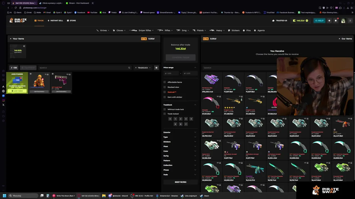Image resolution: width=355 pixels, height=199 pixels.
Task: Switch to the INSTANT SELL tab
Action: (55, 20)
